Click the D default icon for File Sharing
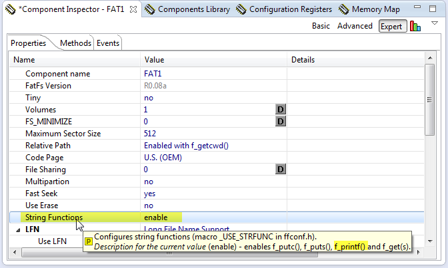 (x=281, y=170)
